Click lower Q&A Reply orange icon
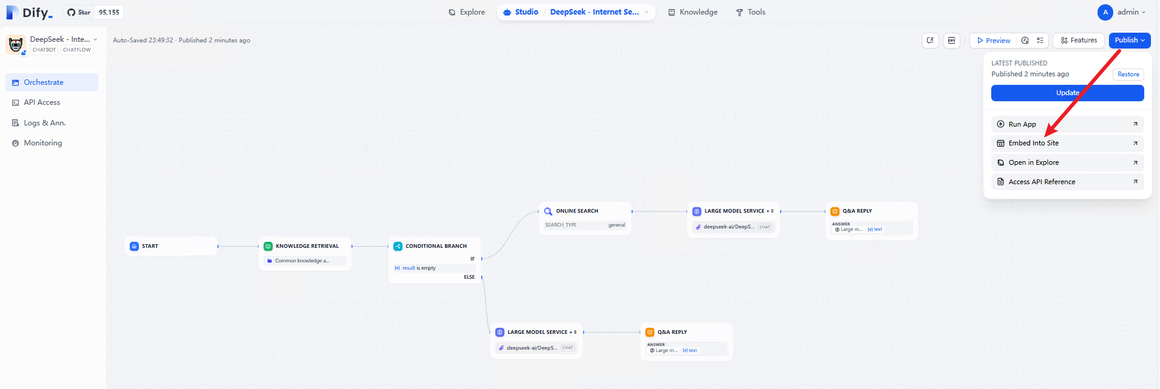This screenshot has height=389, width=1160. point(650,332)
